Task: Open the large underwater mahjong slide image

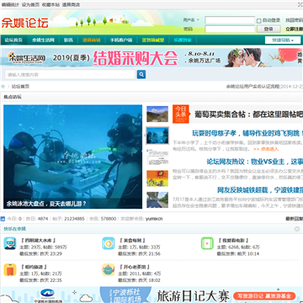Action: [72, 157]
